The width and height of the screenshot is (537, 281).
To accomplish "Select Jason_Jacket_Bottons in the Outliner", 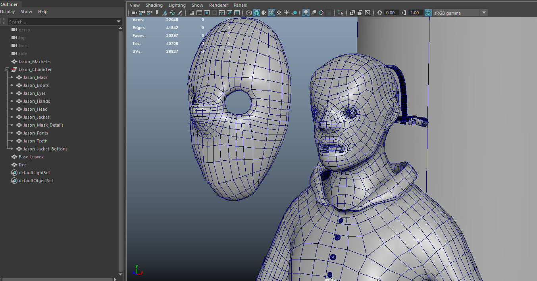I will [45, 149].
